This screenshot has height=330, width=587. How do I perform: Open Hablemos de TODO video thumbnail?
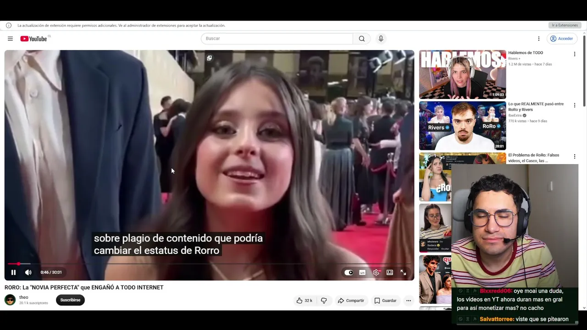coord(462,74)
